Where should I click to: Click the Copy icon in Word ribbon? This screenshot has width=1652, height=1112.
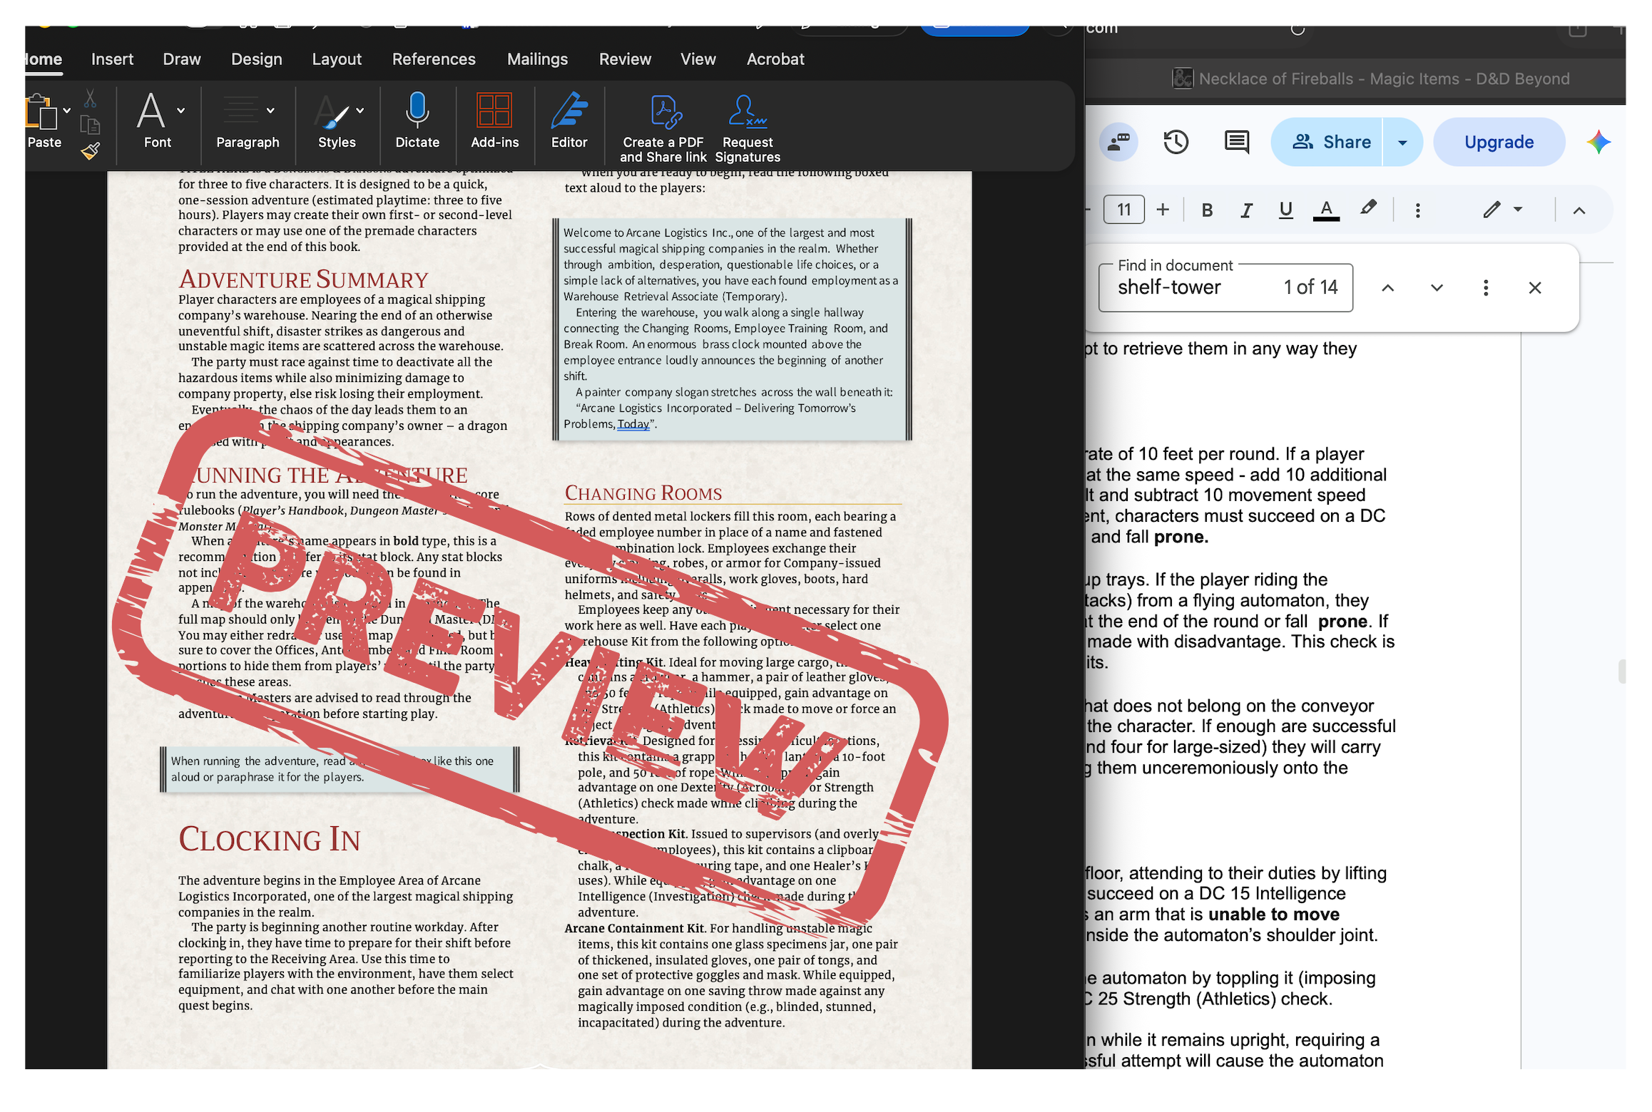(90, 125)
